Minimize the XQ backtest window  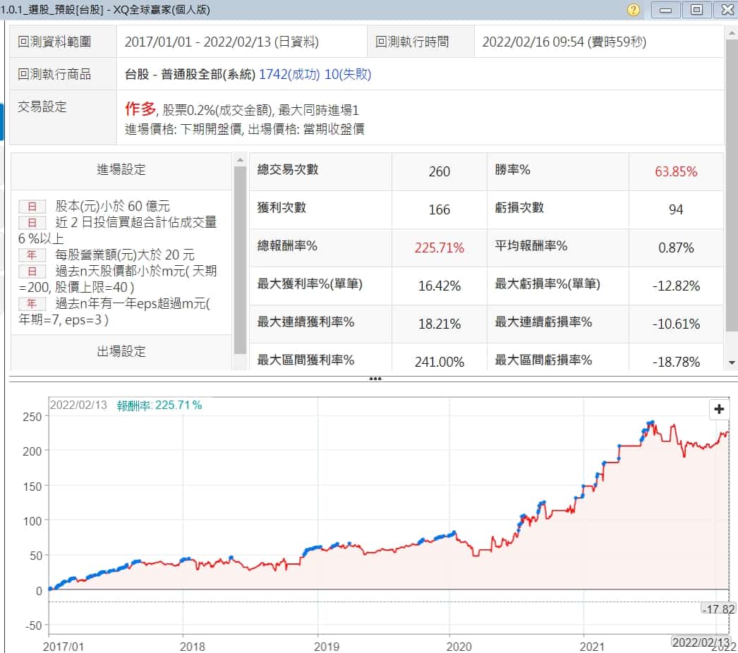(x=666, y=10)
